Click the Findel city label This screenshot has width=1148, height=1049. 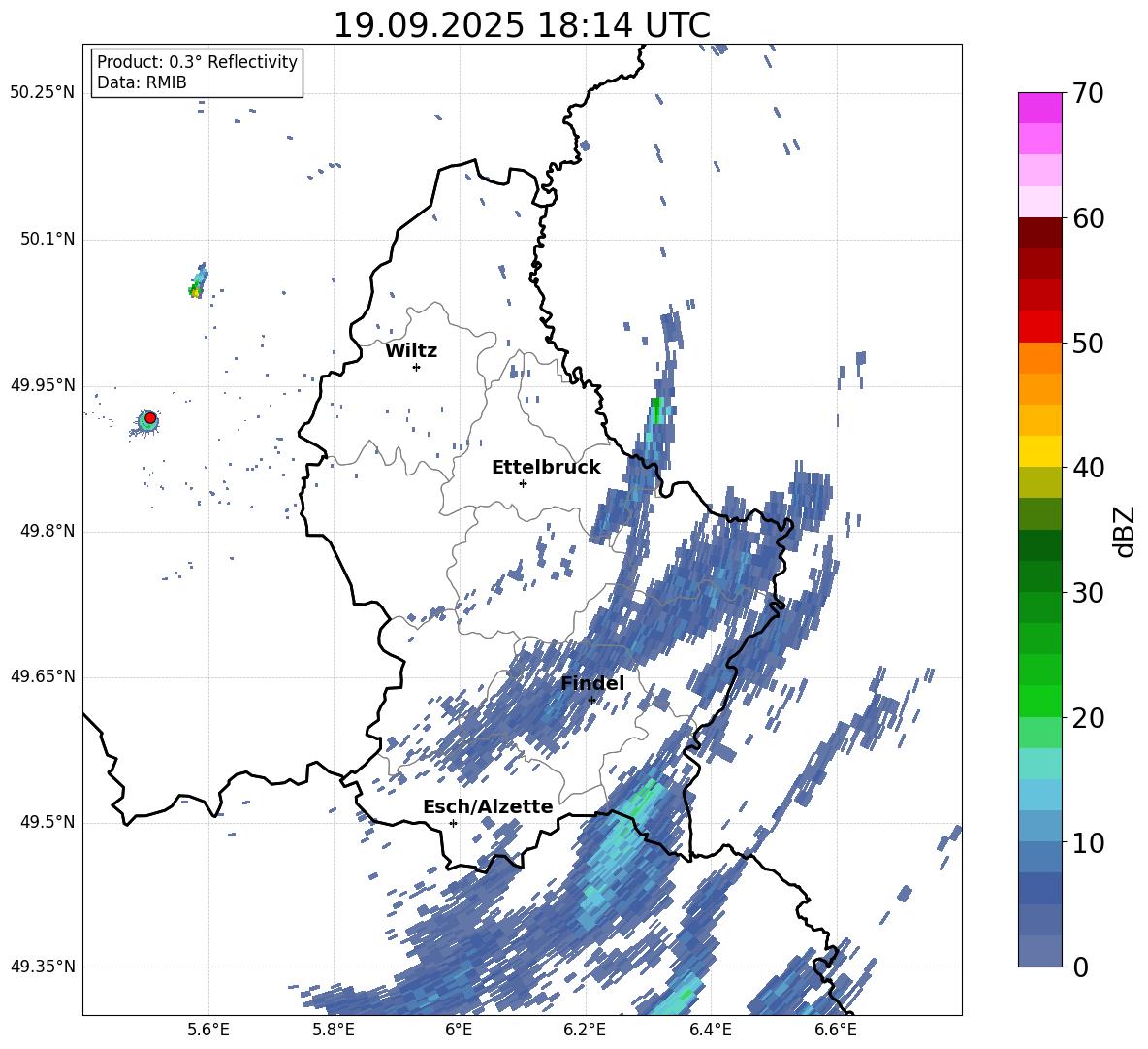tap(592, 683)
